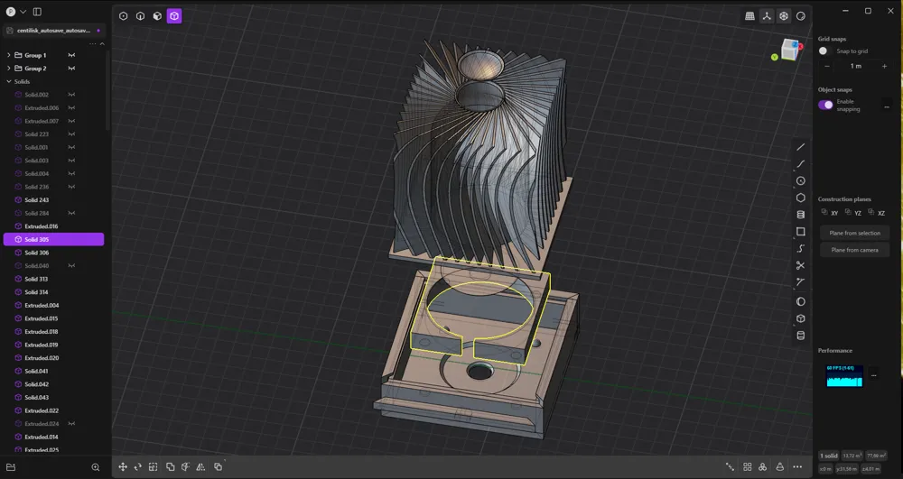This screenshot has height=479, width=903.
Task: Click the cone icon in bottom right bar
Action: (x=780, y=467)
